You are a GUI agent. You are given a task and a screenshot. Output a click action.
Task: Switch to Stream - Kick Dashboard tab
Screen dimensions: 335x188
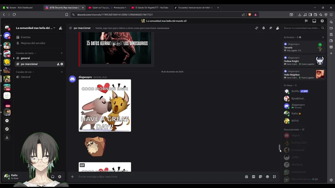click(x=21, y=8)
